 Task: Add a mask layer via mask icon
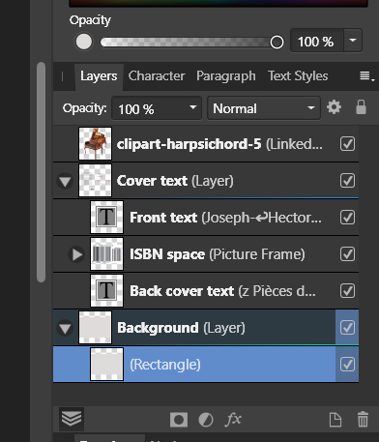coord(179,420)
